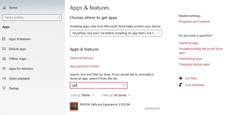The height and width of the screenshot is (115, 226).
Task: Expand the app install source dropdown
Action: [x=116, y=33]
